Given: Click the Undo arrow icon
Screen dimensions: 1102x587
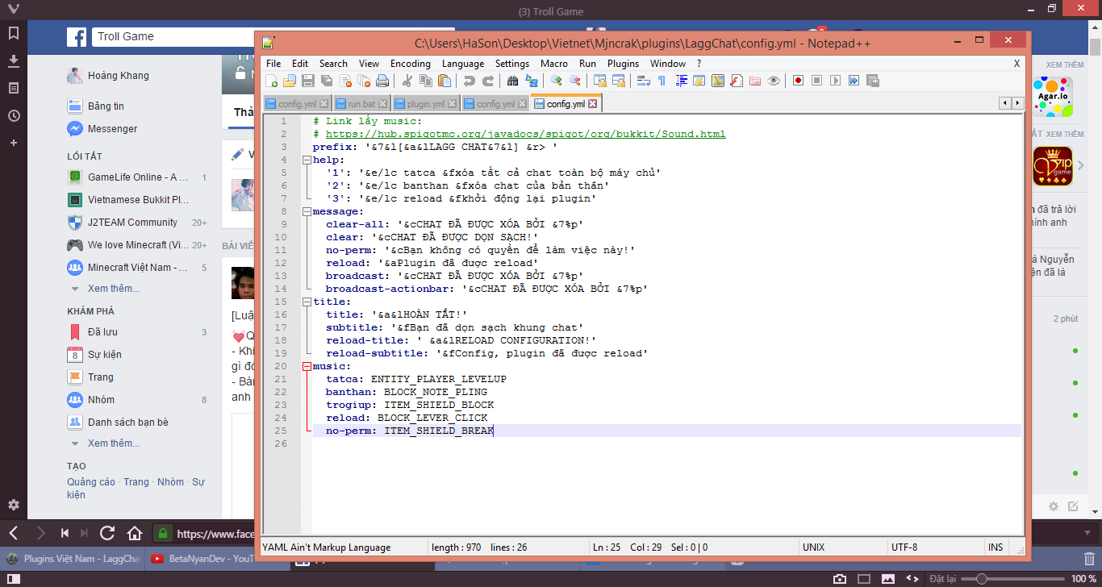Looking at the screenshot, I should (x=469, y=81).
